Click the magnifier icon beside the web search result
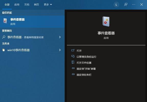Viewport: 147px width, 102px height. click(4, 37)
